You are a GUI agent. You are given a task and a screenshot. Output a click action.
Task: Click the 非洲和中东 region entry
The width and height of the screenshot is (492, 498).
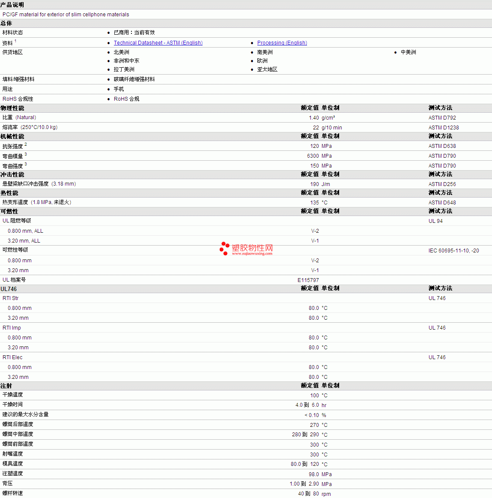tap(127, 61)
